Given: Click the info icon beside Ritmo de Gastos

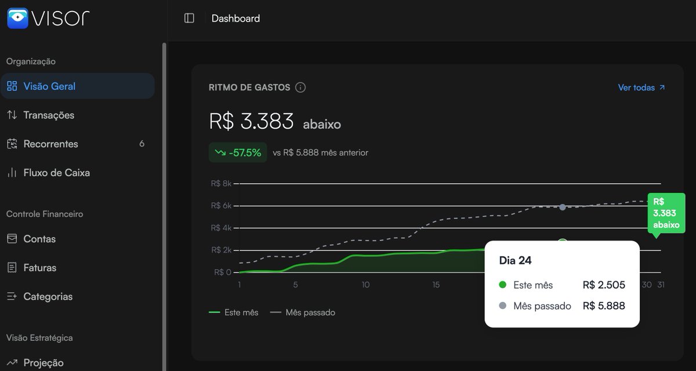Looking at the screenshot, I should point(300,88).
